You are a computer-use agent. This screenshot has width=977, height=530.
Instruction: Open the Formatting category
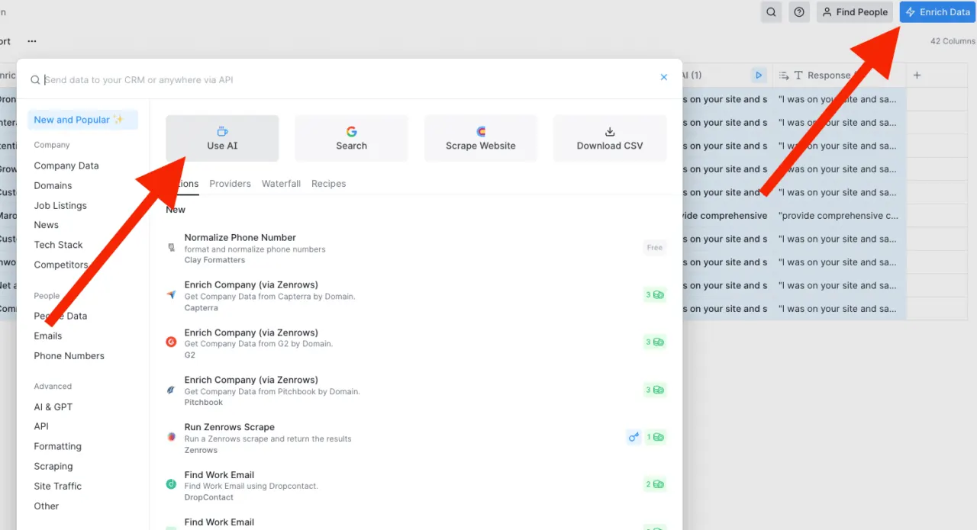[57, 446]
